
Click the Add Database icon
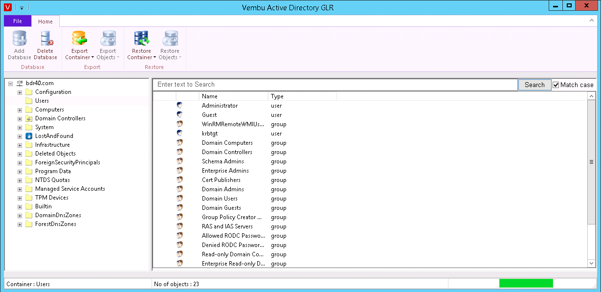tap(19, 38)
